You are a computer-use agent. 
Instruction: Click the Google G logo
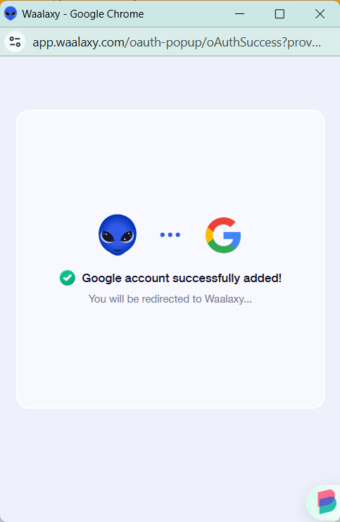click(223, 235)
